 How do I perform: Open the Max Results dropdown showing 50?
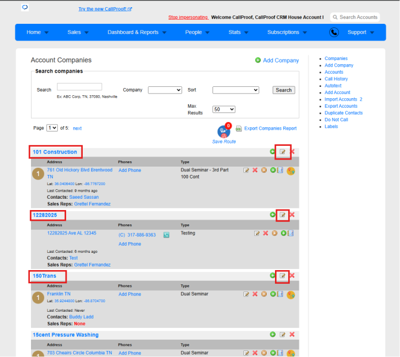224,109
